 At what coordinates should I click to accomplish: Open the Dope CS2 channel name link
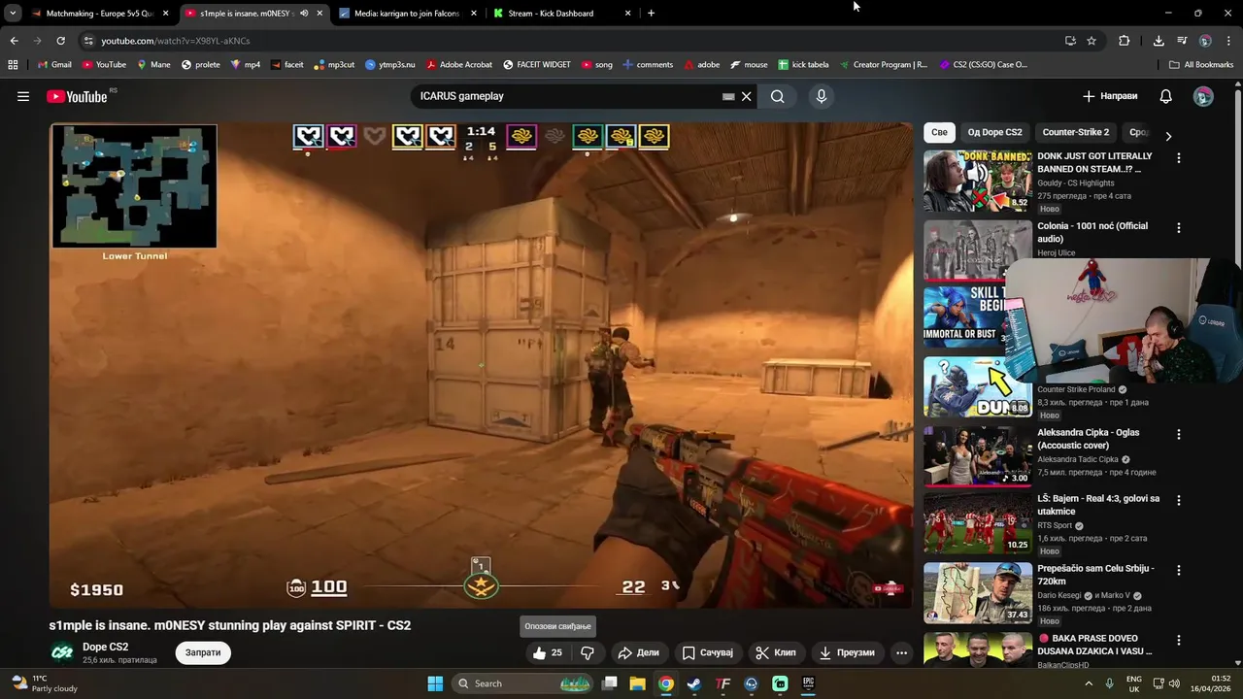(x=105, y=647)
